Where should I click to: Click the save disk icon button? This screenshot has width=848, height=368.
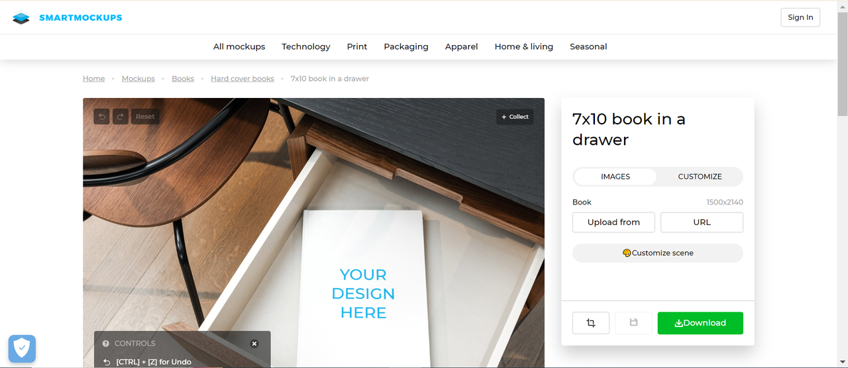(x=633, y=323)
